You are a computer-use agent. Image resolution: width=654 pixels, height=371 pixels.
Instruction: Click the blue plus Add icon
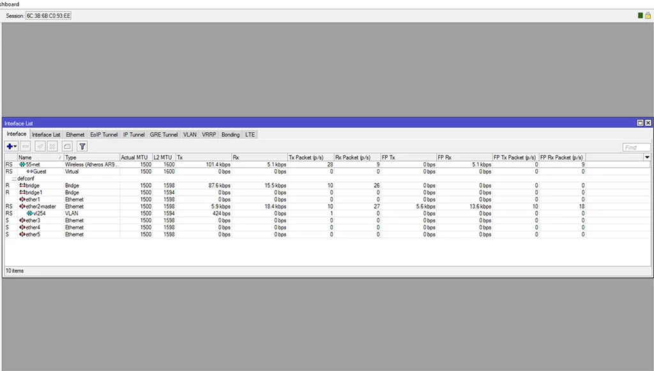point(9,146)
